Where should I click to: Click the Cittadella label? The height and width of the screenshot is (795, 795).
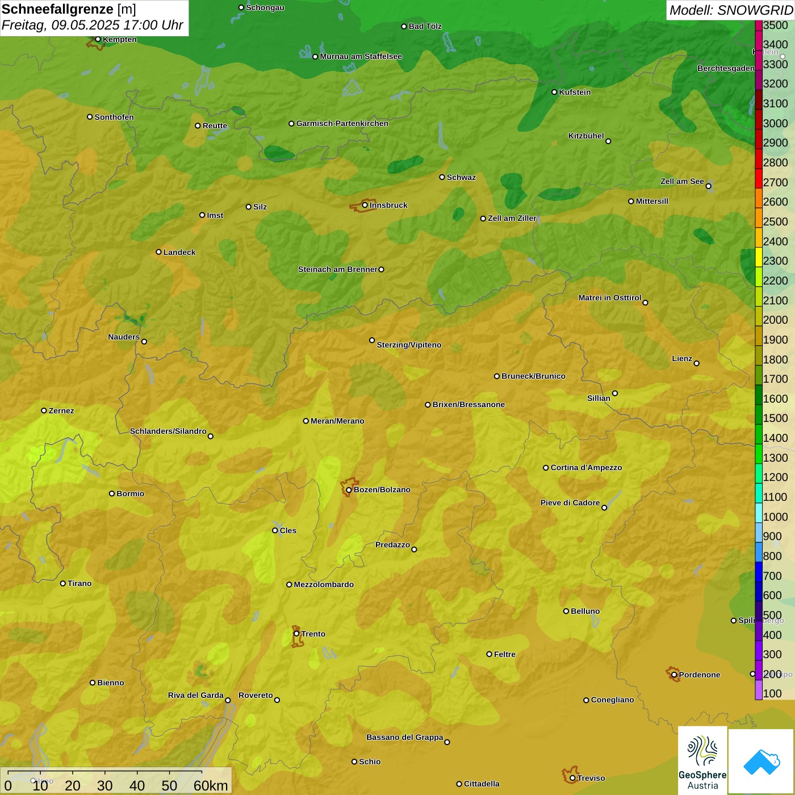click(x=482, y=784)
